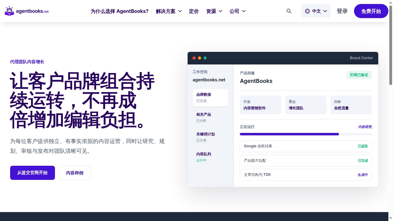Expand the 解决方案 dropdown menu

pyautogui.click(x=169, y=11)
